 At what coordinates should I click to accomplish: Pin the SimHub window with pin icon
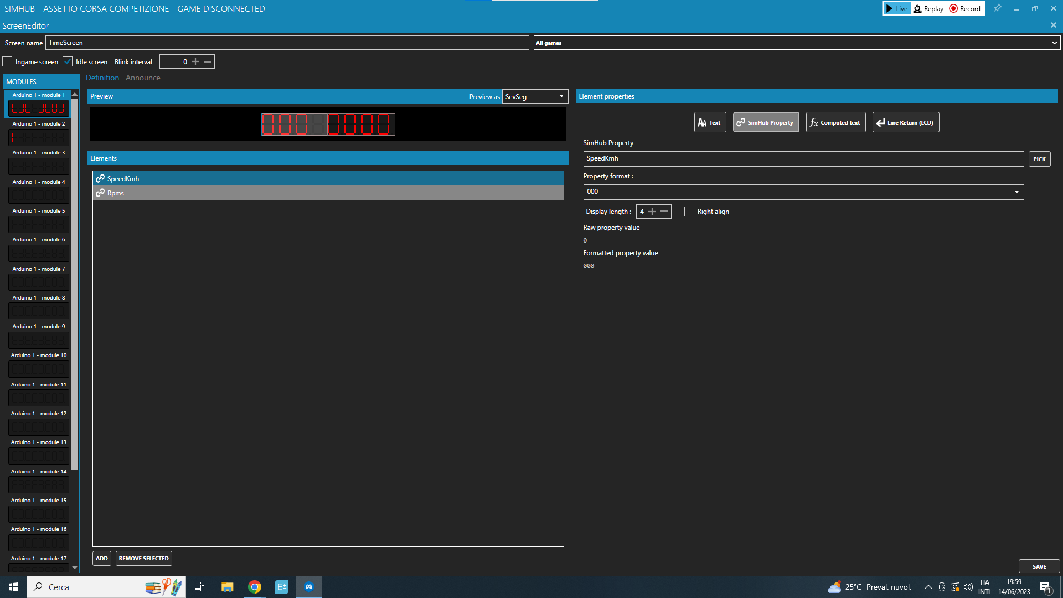(997, 8)
